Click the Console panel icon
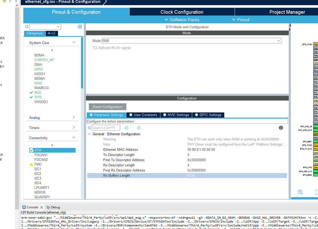Image resolution: width=318 pixels, height=229 pixels. (x=24, y=207)
